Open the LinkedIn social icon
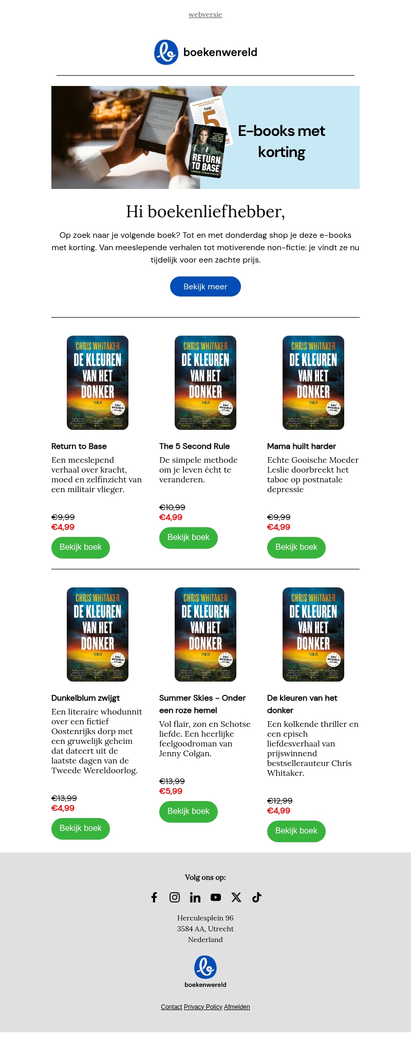The image size is (411, 1043). point(195,897)
